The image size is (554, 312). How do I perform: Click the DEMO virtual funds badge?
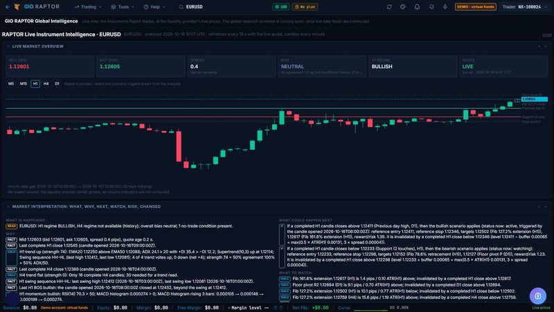[x=475, y=7]
